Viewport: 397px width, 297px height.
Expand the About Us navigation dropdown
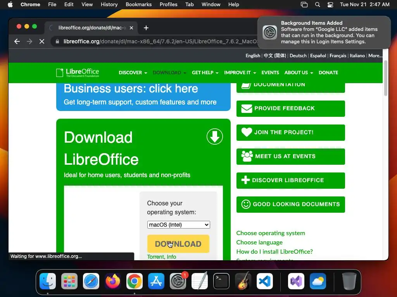pyautogui.click(x=299, y=73)
